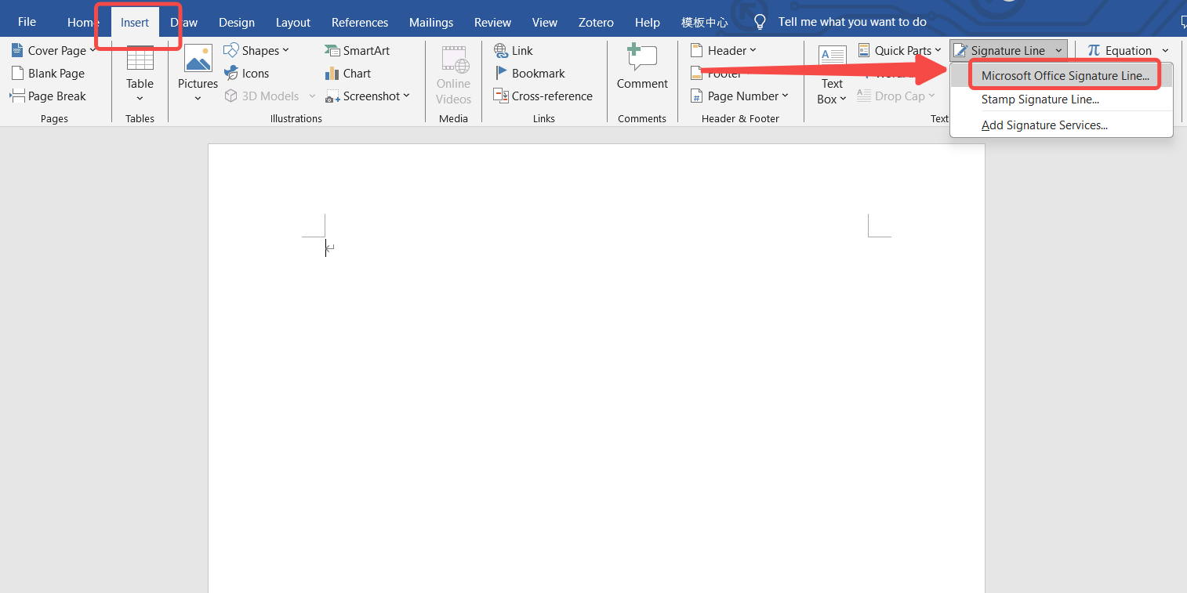Insert a SmartArt graphic
Screen dimensions: 1187x593
(x=358, y=51)
